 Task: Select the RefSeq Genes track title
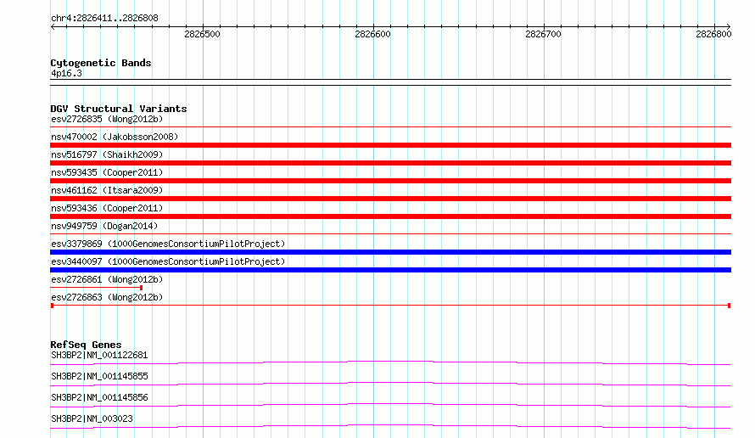pyautogui.click(x=86, y=345)
